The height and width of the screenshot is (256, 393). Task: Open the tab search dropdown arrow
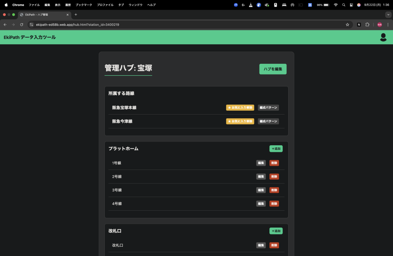388,15
